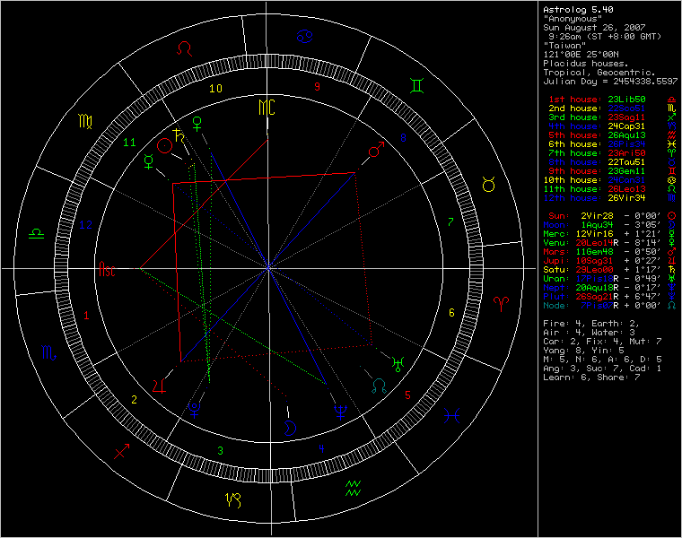Select the house number 10 in the wheel
This screenshot has height=538, width=682.
tap(215, 88)
